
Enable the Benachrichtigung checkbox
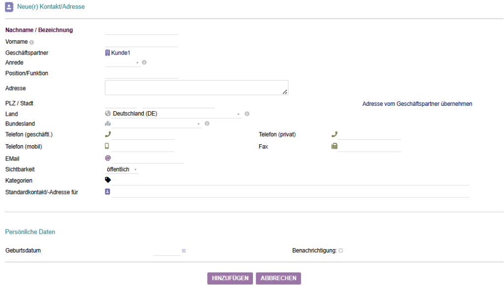[x=341, y=251]
